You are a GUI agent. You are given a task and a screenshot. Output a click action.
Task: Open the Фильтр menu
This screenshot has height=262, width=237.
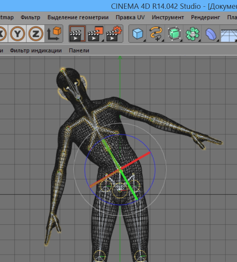(30, 17)
